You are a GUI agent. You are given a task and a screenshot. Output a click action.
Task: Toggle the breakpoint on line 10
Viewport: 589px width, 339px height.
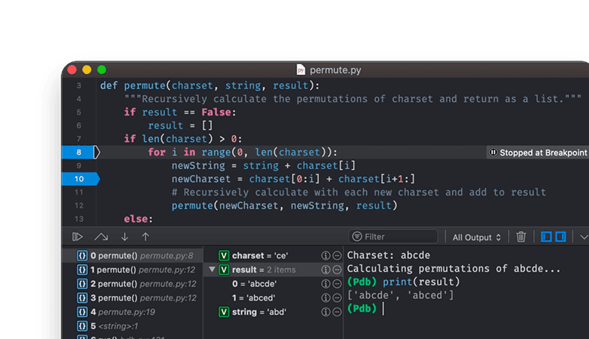(80, 179)
